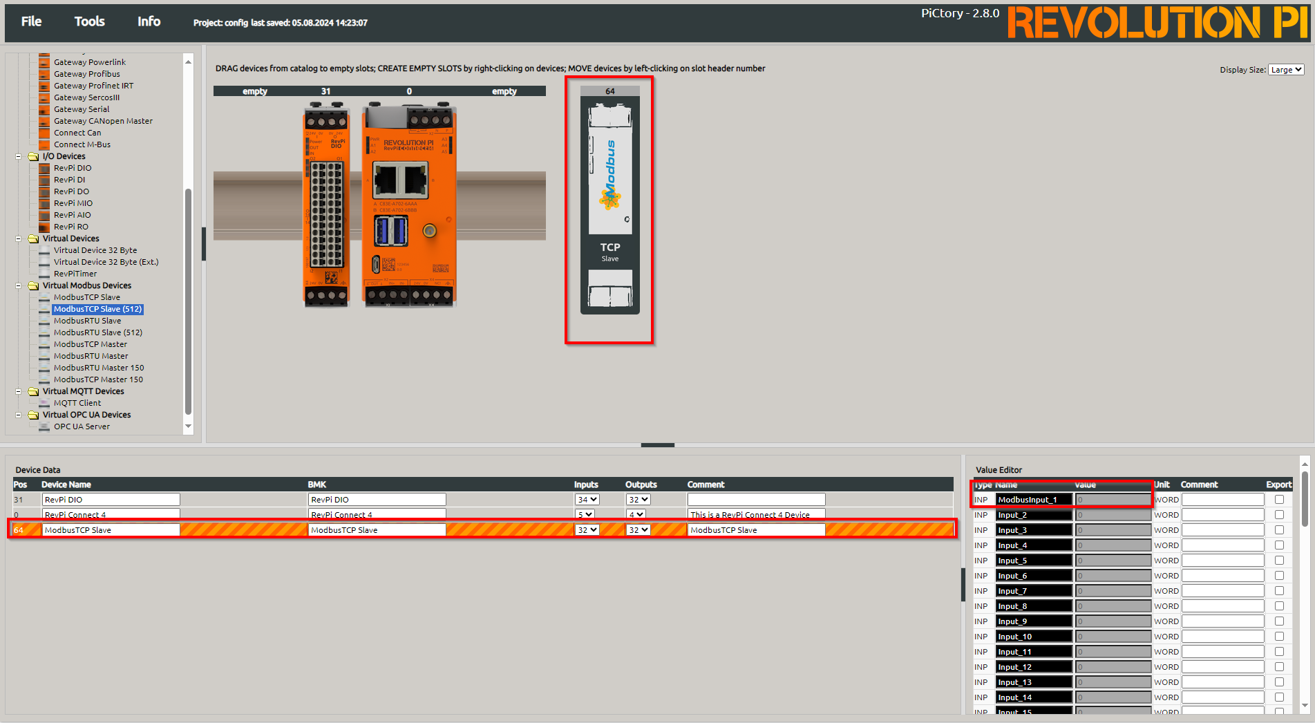Click the Gateway Serial icon
The image size is (1315, 723).
click(44, 109)
